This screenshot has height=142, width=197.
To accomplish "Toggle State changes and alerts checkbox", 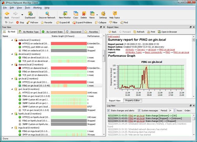I will click(x=108, y=111).
